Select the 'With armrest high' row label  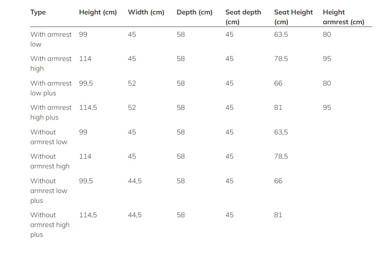click(x=51, y=64)
